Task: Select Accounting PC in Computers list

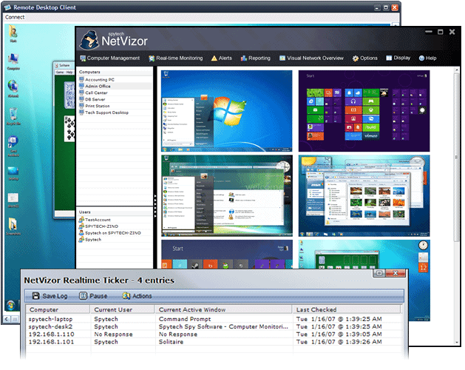Action: click(103, 79)
